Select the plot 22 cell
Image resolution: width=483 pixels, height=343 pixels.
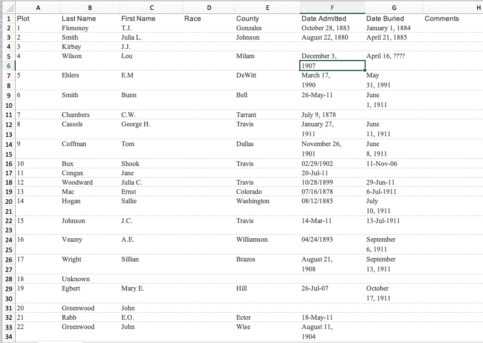pos(38,327)
